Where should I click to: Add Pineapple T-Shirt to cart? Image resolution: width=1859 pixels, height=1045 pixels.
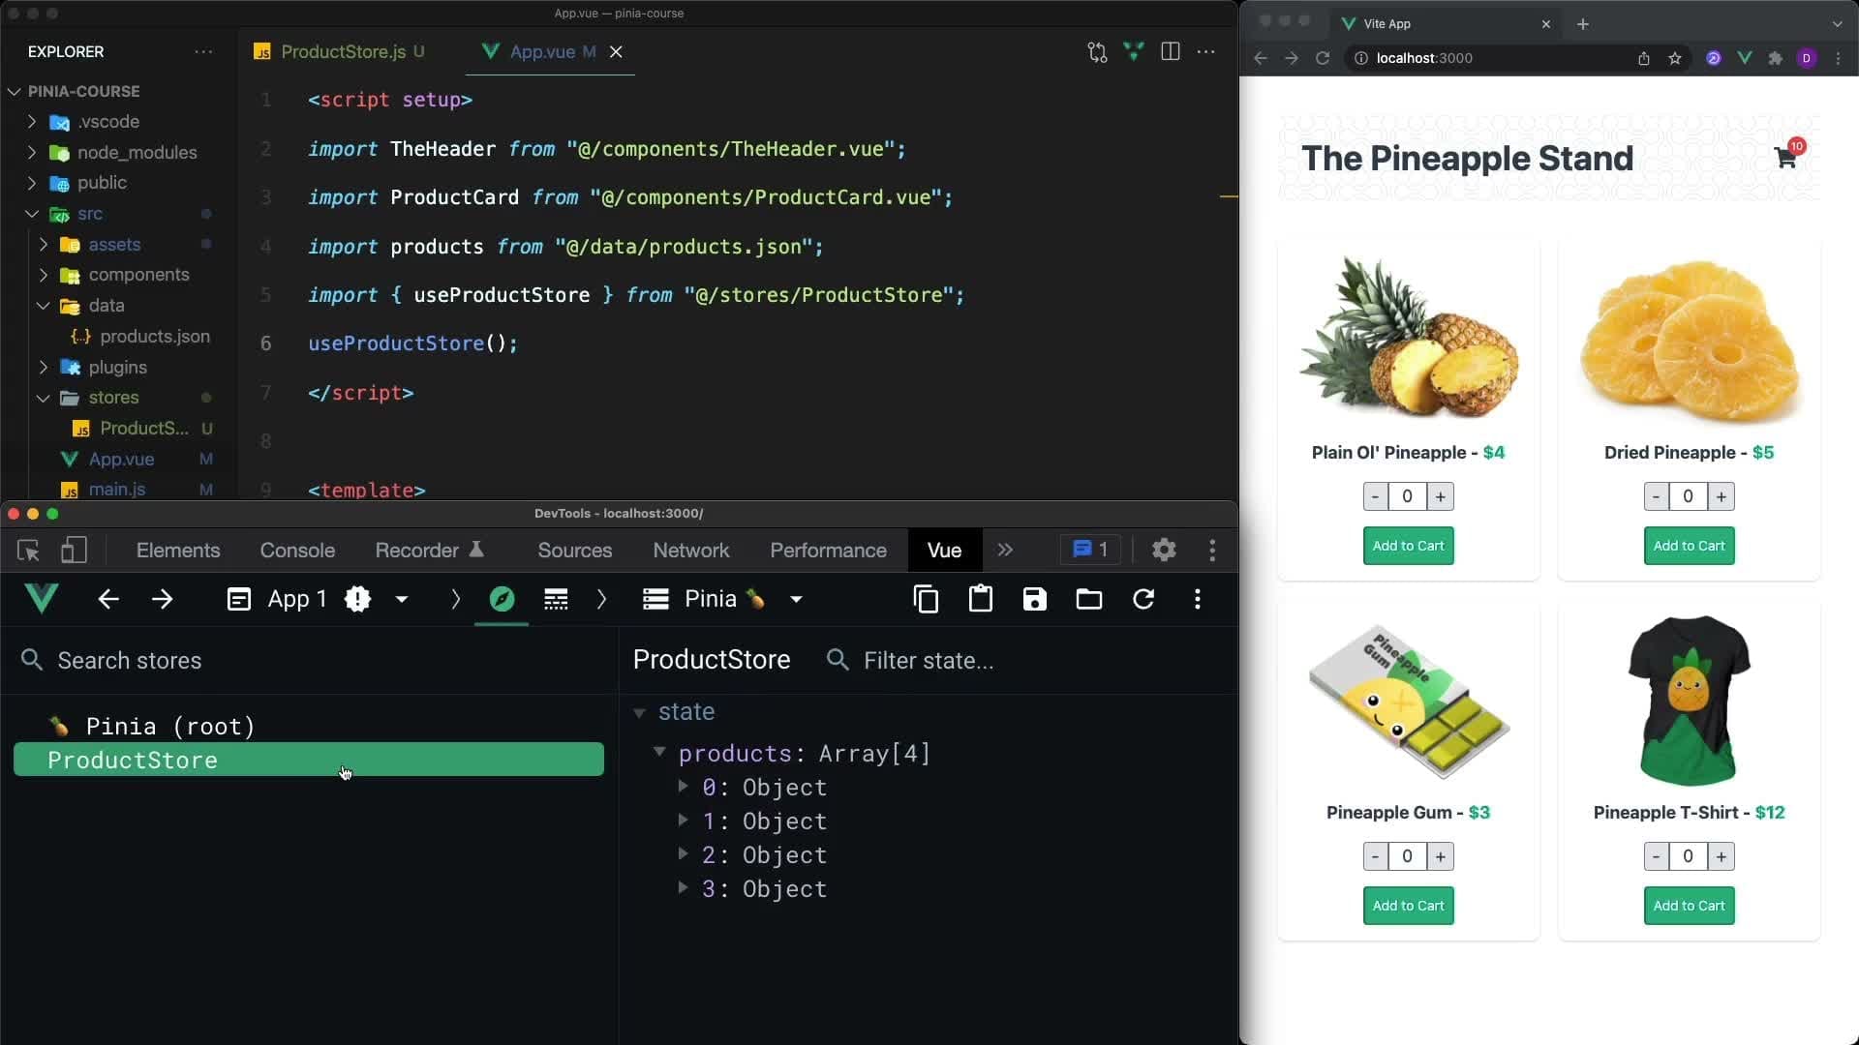pos(1688,906)
